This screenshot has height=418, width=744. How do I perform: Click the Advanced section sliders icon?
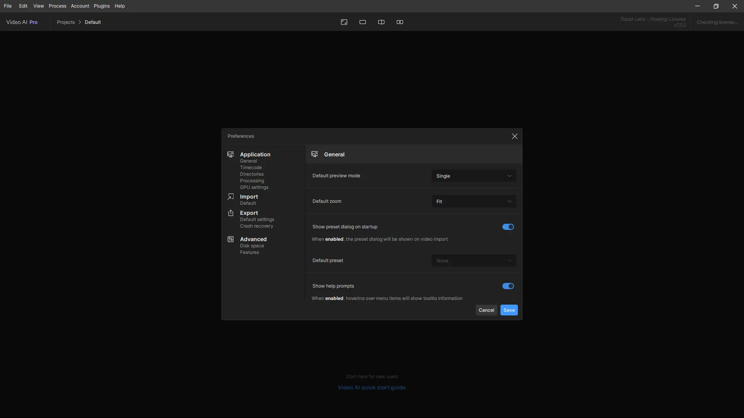pos(231,239)
